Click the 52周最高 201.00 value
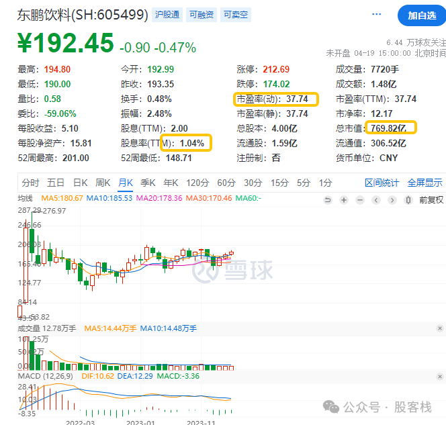 [76, 158]
